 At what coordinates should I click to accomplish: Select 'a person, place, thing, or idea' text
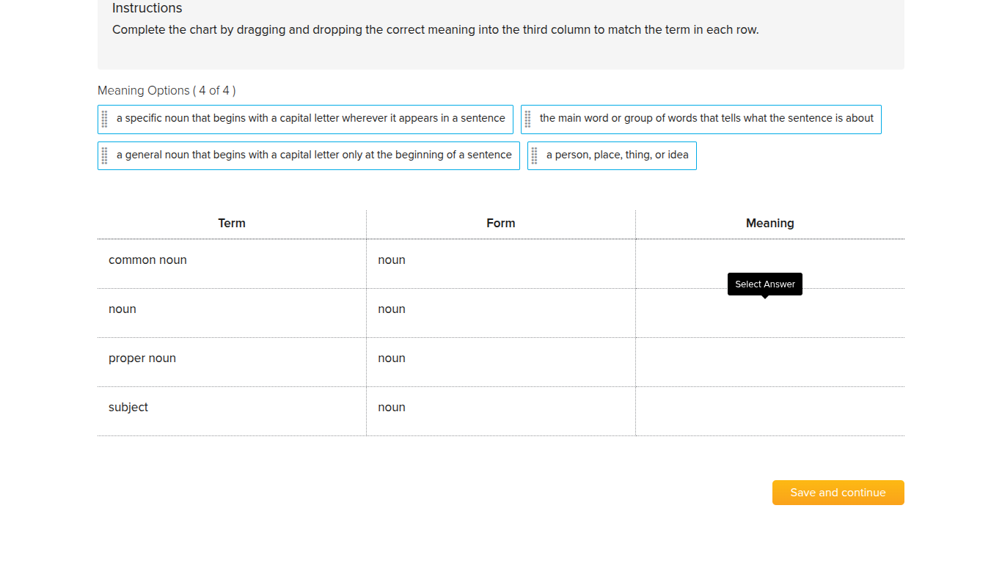click(x=617, y=155)
